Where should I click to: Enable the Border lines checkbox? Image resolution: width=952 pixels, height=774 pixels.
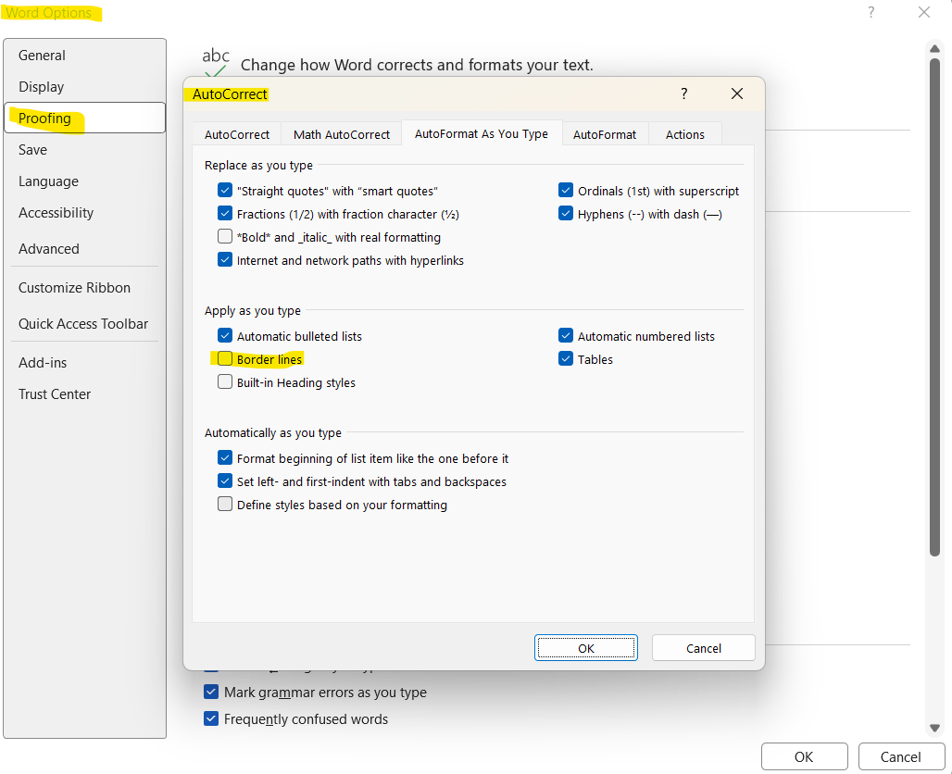pyautogui.click(x=225, y=359)
